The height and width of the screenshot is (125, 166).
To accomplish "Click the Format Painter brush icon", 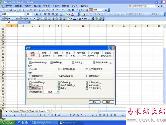I will pyautogui.click(x=53, y=10).
